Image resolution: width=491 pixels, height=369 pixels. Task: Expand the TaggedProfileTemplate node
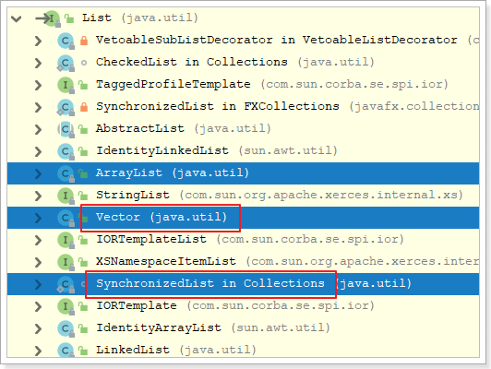point(38,85)
